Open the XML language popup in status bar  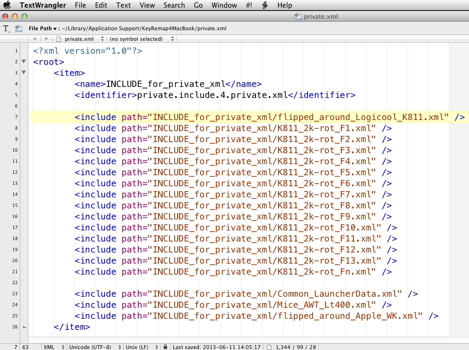pyautogui.click(x=54, y=347)
